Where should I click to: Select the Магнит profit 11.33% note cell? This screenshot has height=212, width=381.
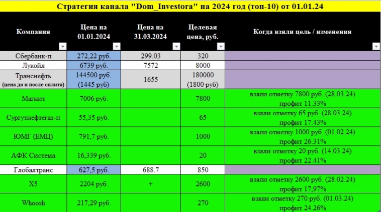[303, 98]
